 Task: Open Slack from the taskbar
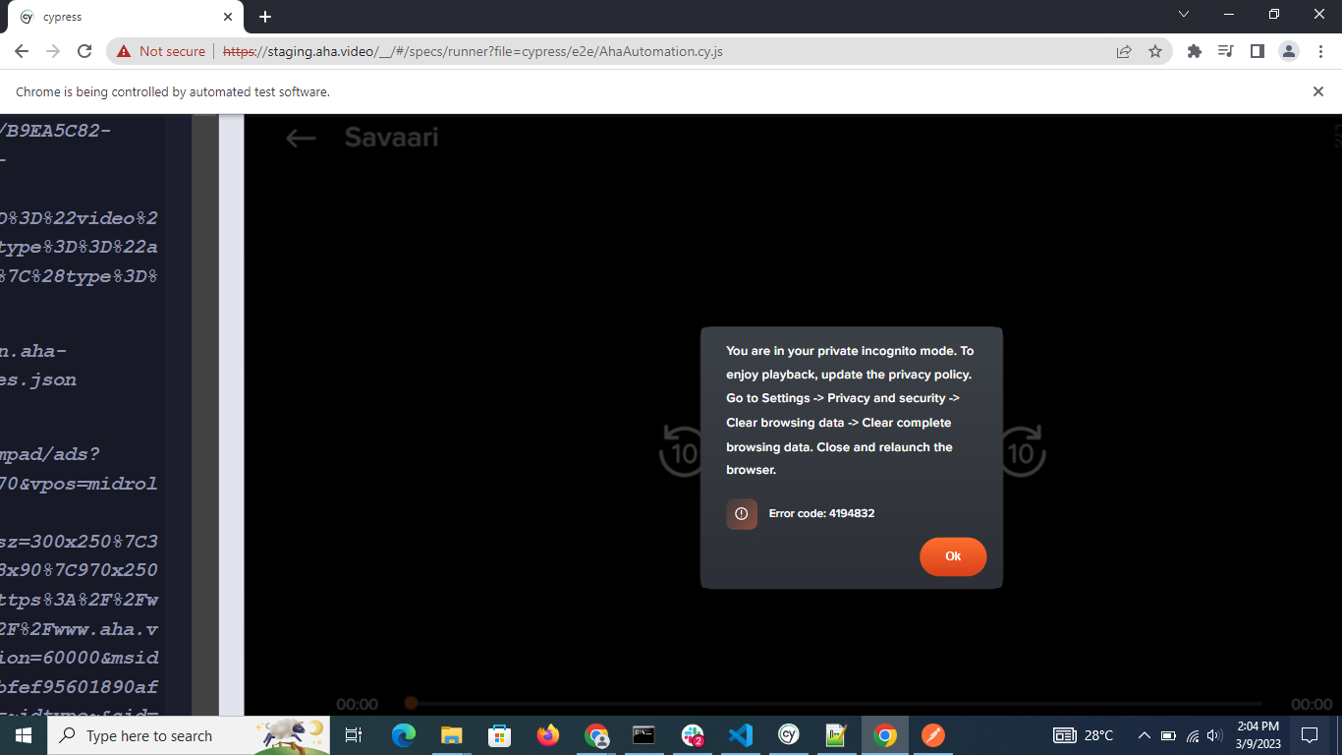pos(693,735)
